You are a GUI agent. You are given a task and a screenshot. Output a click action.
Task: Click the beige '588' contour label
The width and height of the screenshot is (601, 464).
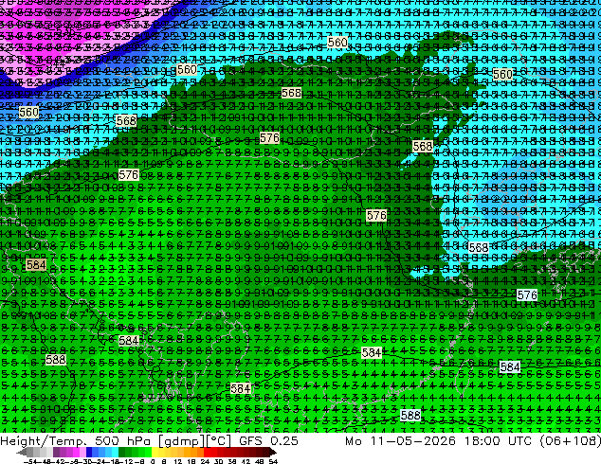pos(56,360)
